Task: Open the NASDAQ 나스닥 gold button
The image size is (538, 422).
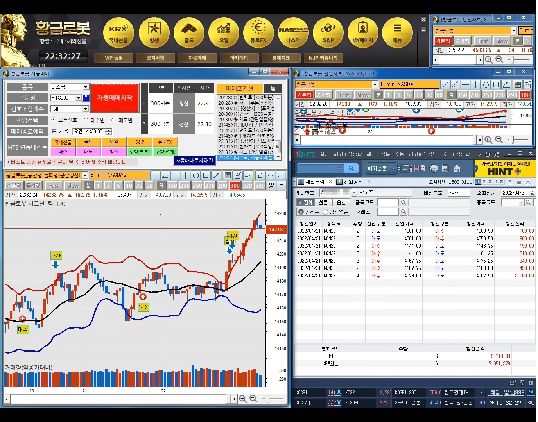Action: pyautogui.click(x=293, y=33)
